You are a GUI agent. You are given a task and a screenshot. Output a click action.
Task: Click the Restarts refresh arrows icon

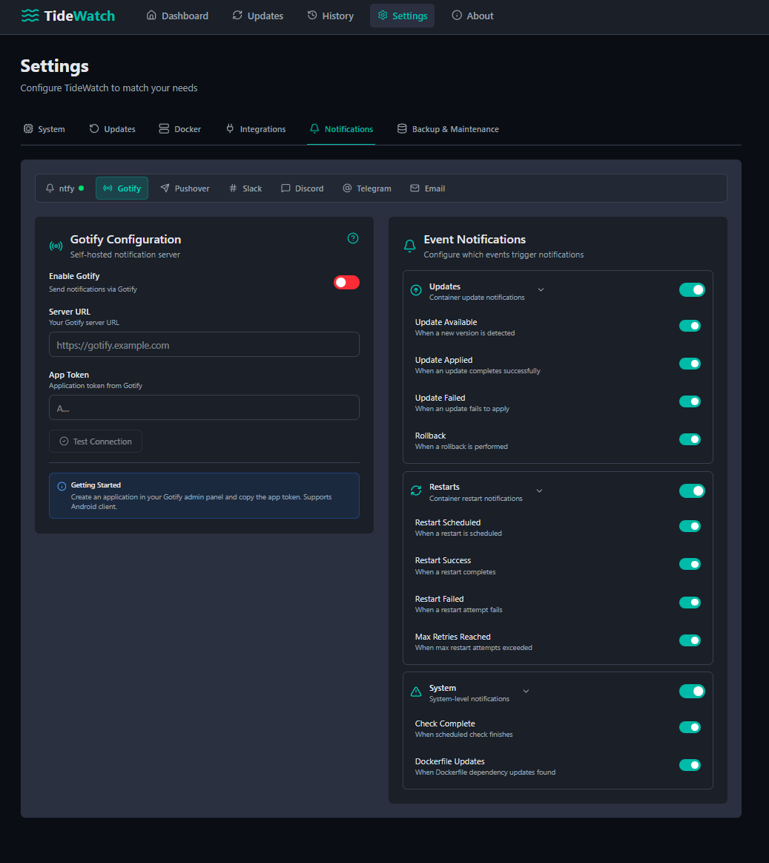(x=416, y=490)
